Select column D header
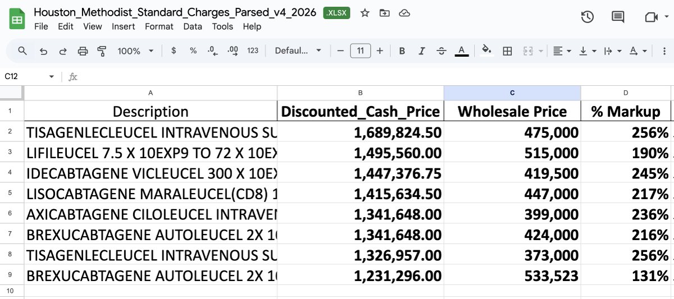 tap(626, 93)
